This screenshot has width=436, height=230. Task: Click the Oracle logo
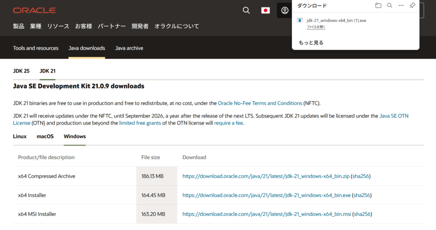(x=34, y=10)
